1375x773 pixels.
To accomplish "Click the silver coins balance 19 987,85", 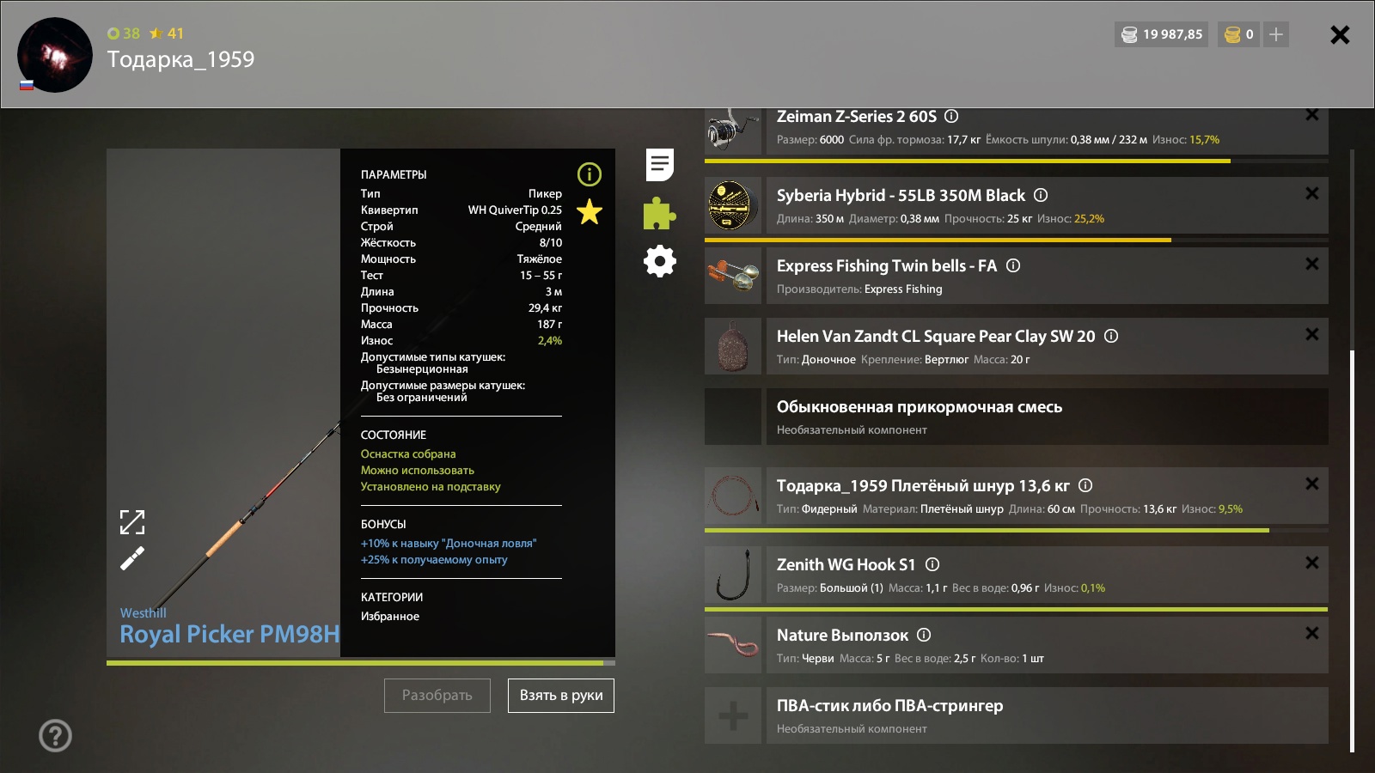I will tap(1162, 34).
